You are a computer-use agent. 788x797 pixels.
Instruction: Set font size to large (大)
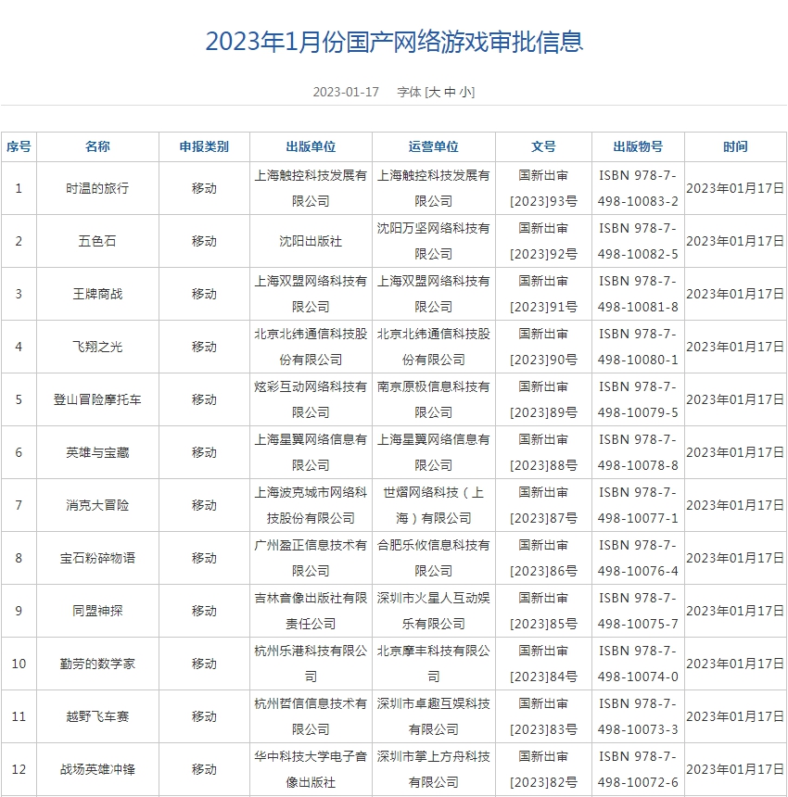[434, 92]
